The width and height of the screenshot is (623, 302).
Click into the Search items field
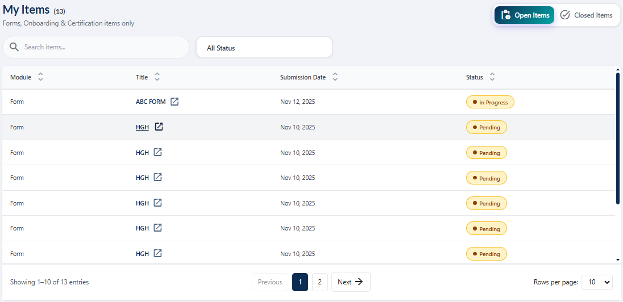[102, 47]
